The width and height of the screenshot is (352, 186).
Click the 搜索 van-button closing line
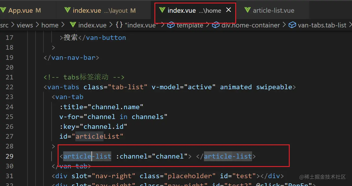point(93,38)
